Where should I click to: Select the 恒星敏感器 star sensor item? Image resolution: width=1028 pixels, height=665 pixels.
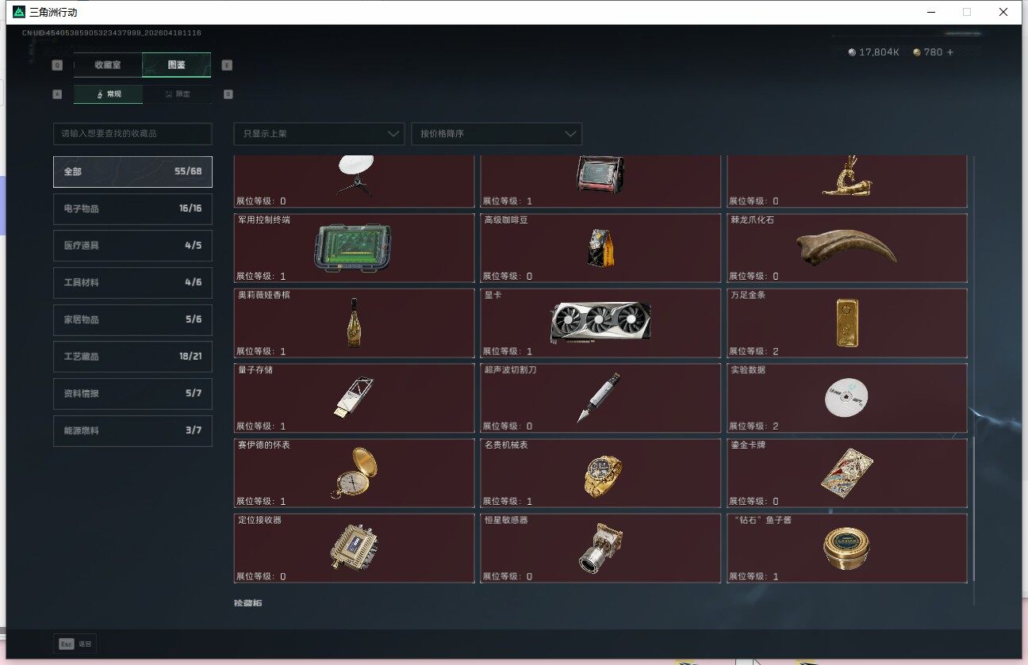[600, 548]
